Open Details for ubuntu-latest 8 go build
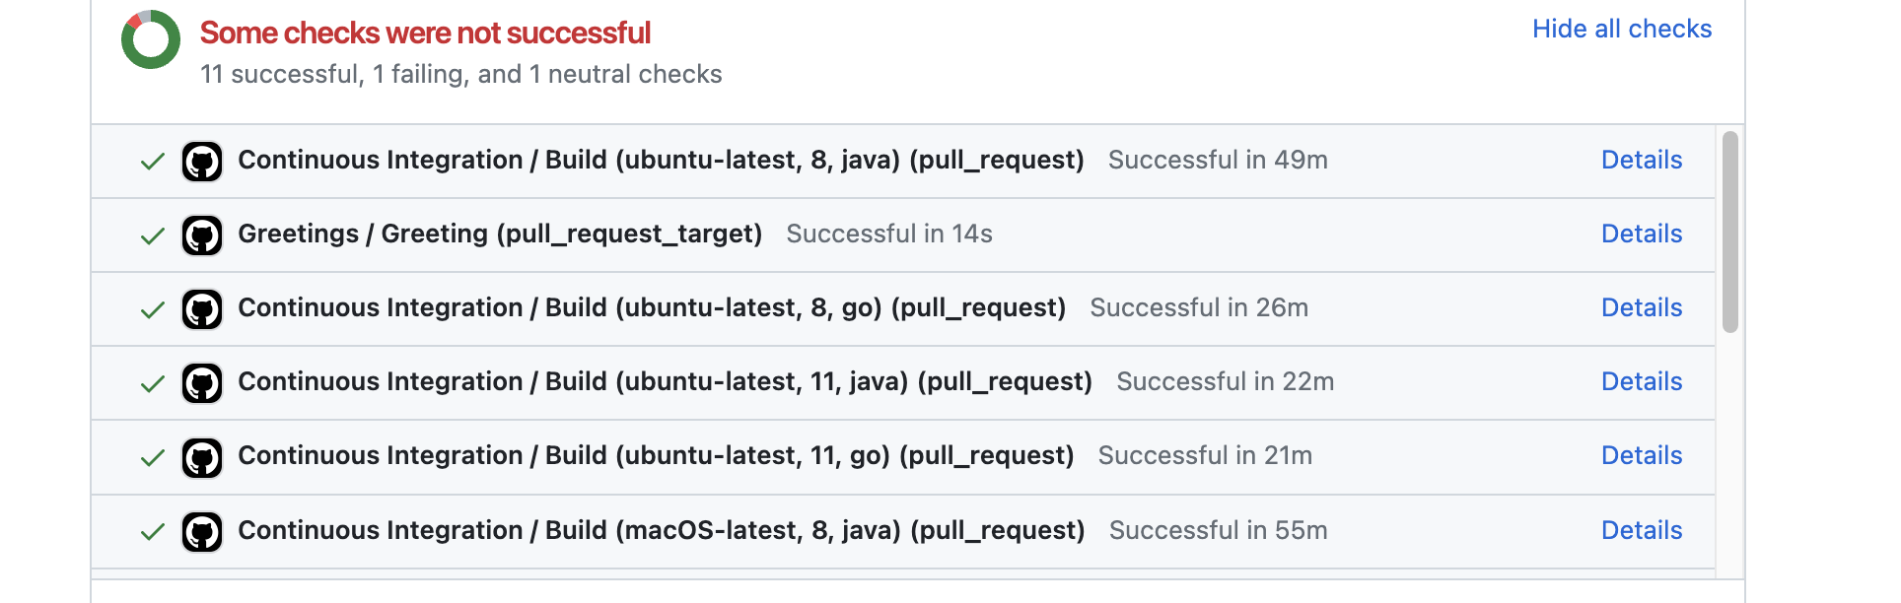Image resolution: width=1901 pixels, height=603 pixels. pos(1641,308)
